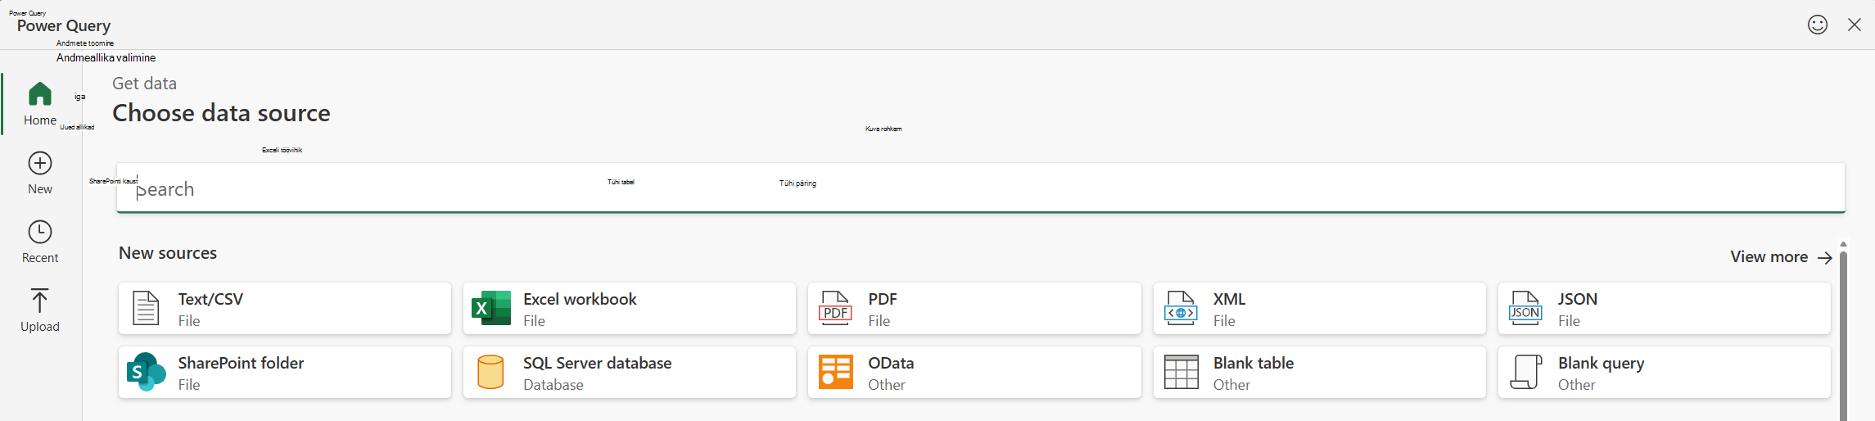Click the Other subtitle under OData
Screen dimensions: 1875x421
click(x=887, y=385)
